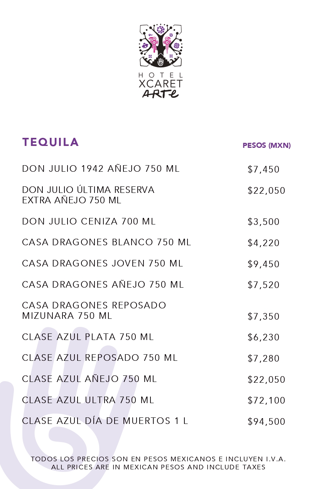Select Casa Dragones Blanco 750 ML
The height and width of the screenshot is (489, 319).
[x=106, y=242]
